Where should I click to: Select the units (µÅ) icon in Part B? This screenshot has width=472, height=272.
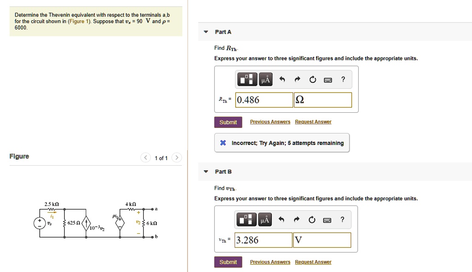point(265,220)
